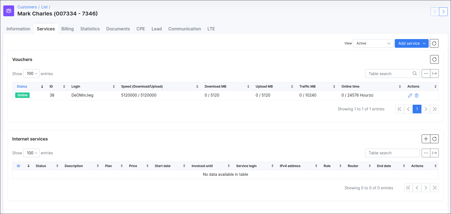Refresh the Internet services table
Image resolution: width=451 pixels, height=214 pixels.
pos(434,139)
